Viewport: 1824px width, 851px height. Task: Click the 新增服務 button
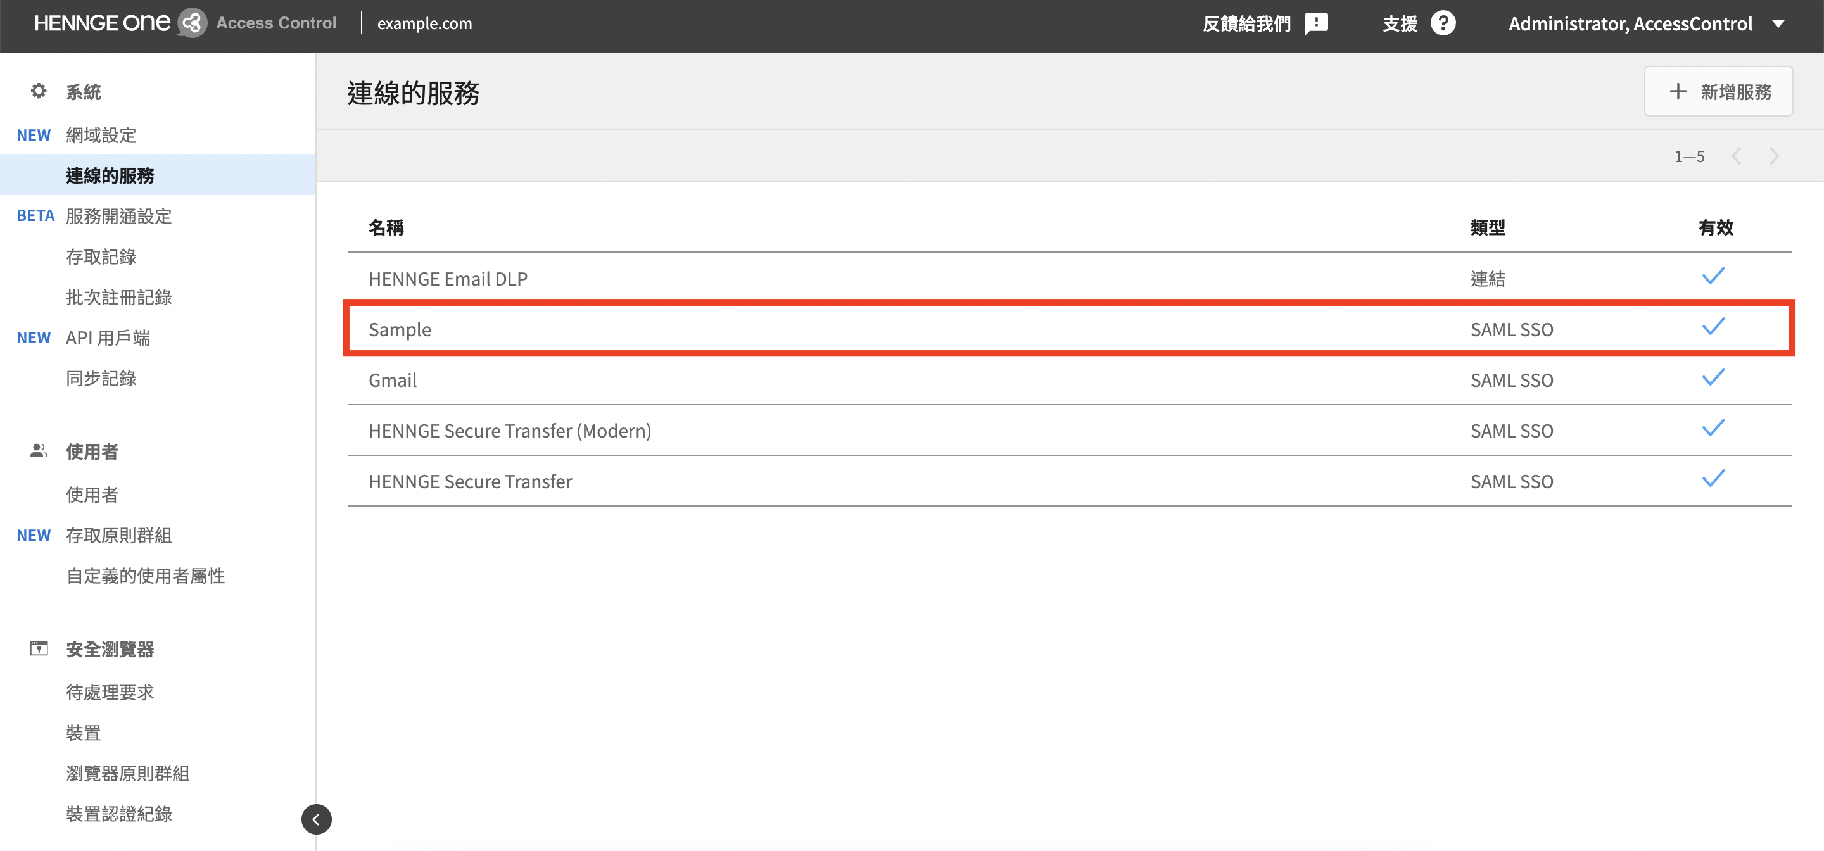[1718, 91]
